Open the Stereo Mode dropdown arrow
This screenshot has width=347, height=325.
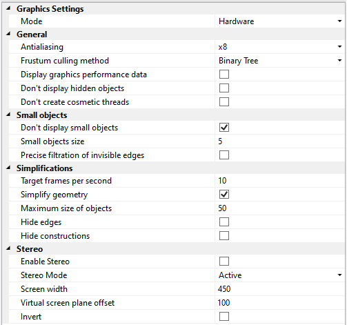click(x=339, y=275)
